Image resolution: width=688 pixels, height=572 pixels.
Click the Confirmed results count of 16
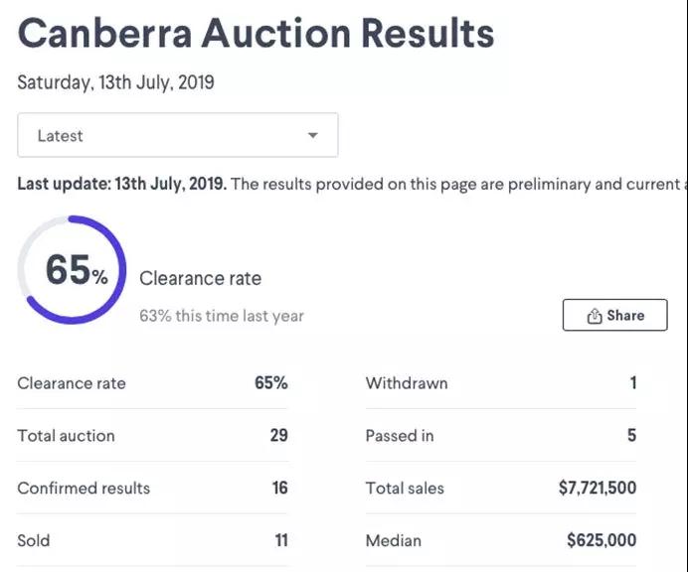279,488
